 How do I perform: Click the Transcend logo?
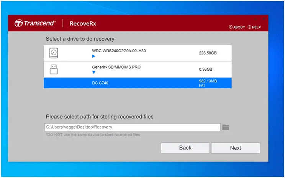click(x=35, y=23)
